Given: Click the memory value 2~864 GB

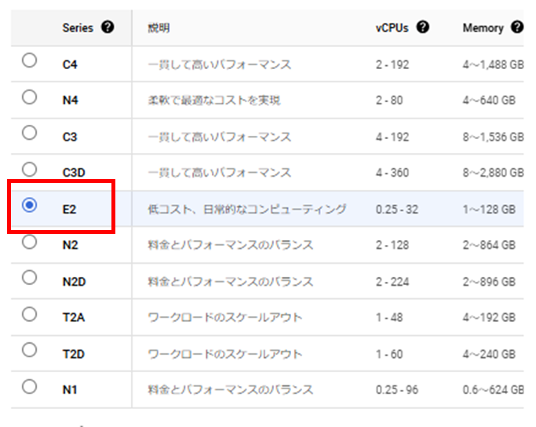Looking at the screenshot, I should coord(489,245).
